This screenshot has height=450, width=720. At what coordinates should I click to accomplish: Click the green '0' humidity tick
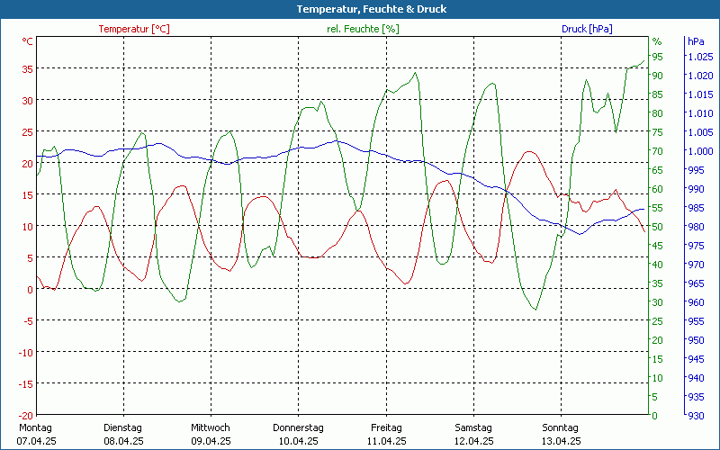(x=655, y=416)
